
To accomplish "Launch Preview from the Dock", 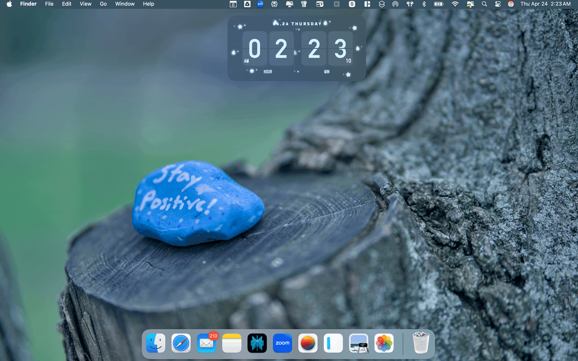I will 359,343.
